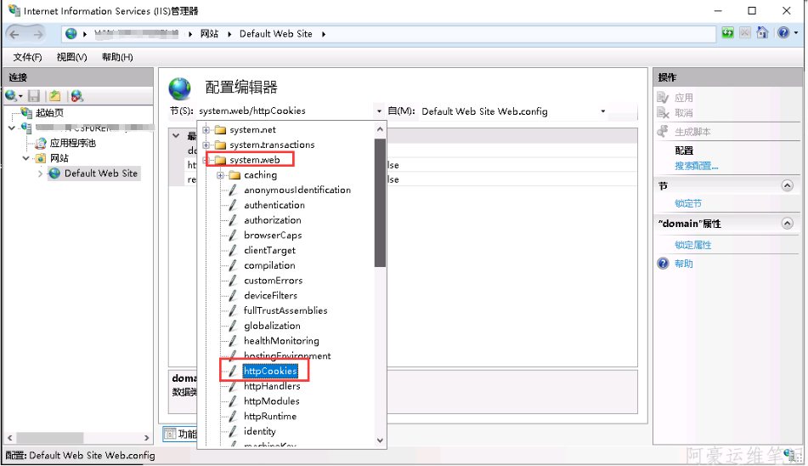This screenshot has width=808, height=466.
Task: Select the authentication section entry
Action: [x=274, y=205]
